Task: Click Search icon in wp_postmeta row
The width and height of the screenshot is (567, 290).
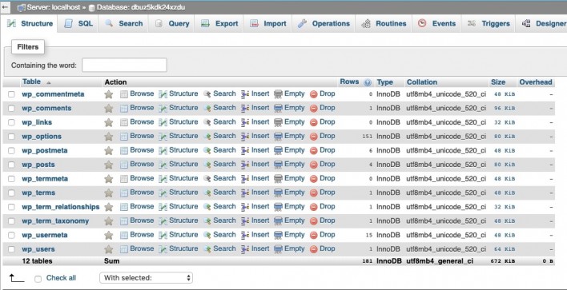Action: pos(207,150)
